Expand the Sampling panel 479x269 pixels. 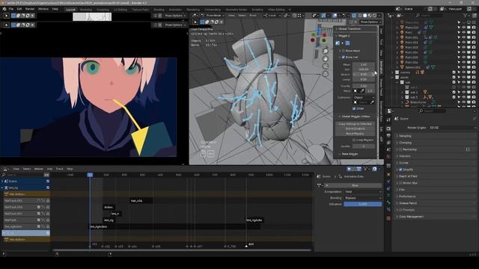tap(435, 136)
